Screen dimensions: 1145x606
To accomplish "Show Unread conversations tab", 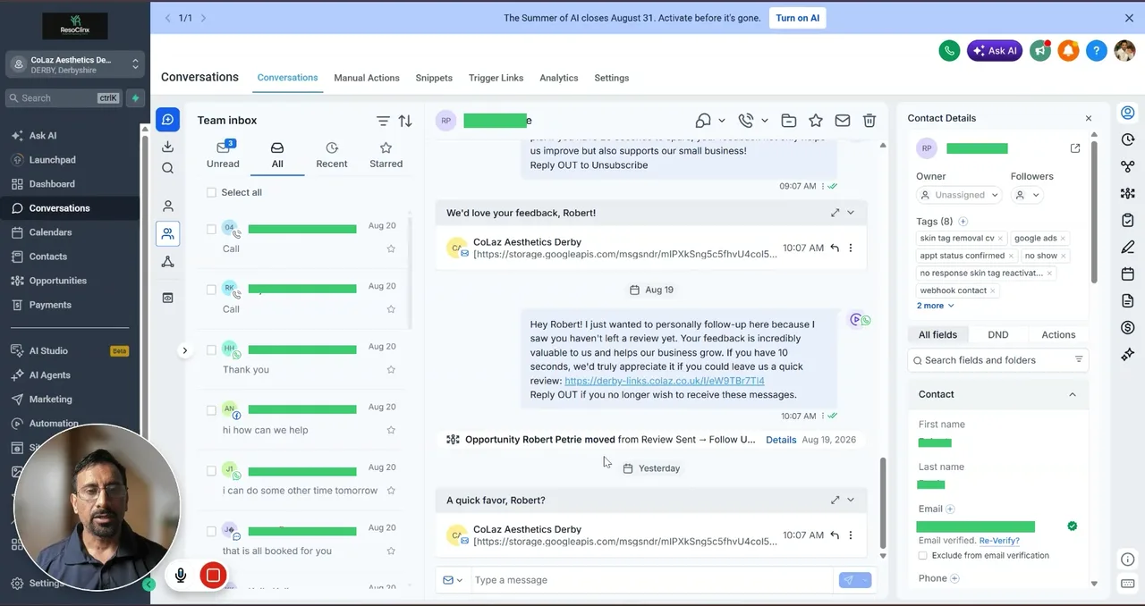I will 223,155.
